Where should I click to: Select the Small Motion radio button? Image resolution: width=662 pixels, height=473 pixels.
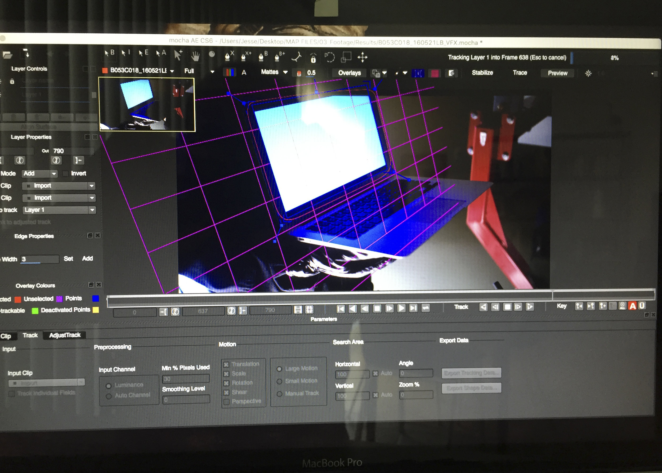pos(279,381)
